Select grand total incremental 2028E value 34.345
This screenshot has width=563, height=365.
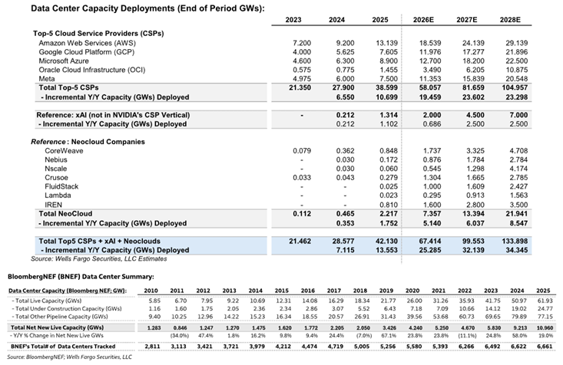click(x=517, y=250)
